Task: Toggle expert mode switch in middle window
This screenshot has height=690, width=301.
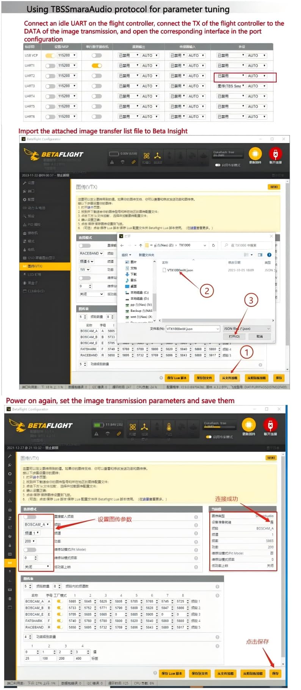Action: point(218,165)
